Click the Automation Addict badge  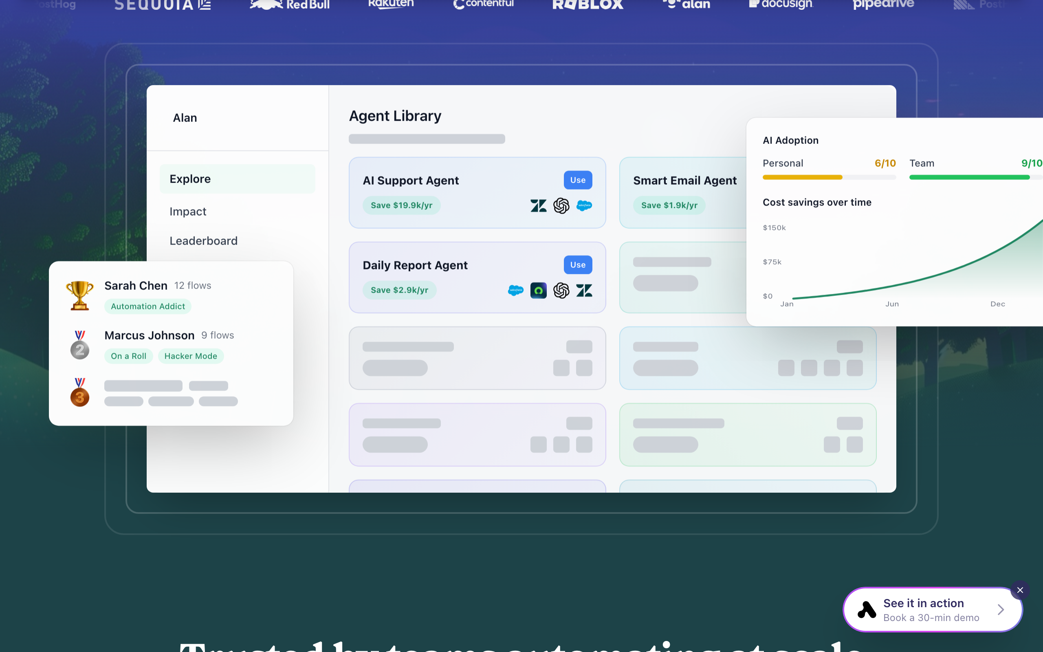pyautogui.click(x=148, y=306)
